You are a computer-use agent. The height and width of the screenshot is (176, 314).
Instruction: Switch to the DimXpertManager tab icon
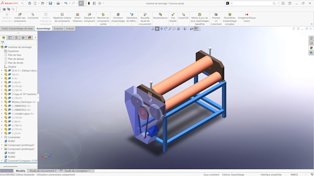click(23, 38)
